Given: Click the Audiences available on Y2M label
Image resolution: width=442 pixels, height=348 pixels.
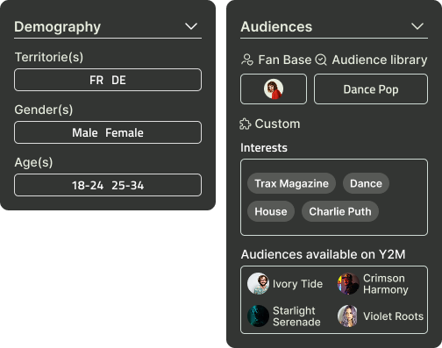Looking at the screenshot, I should [x=323, y=254].
